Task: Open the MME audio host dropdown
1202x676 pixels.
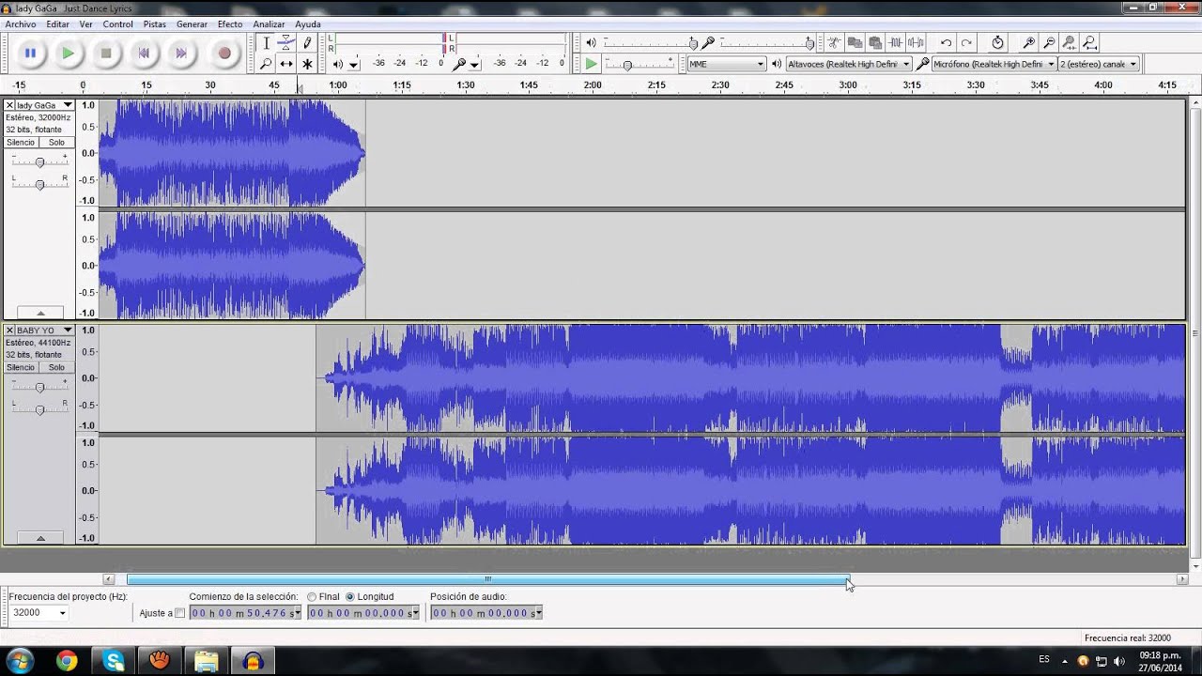Action: (x=727, y=64)
